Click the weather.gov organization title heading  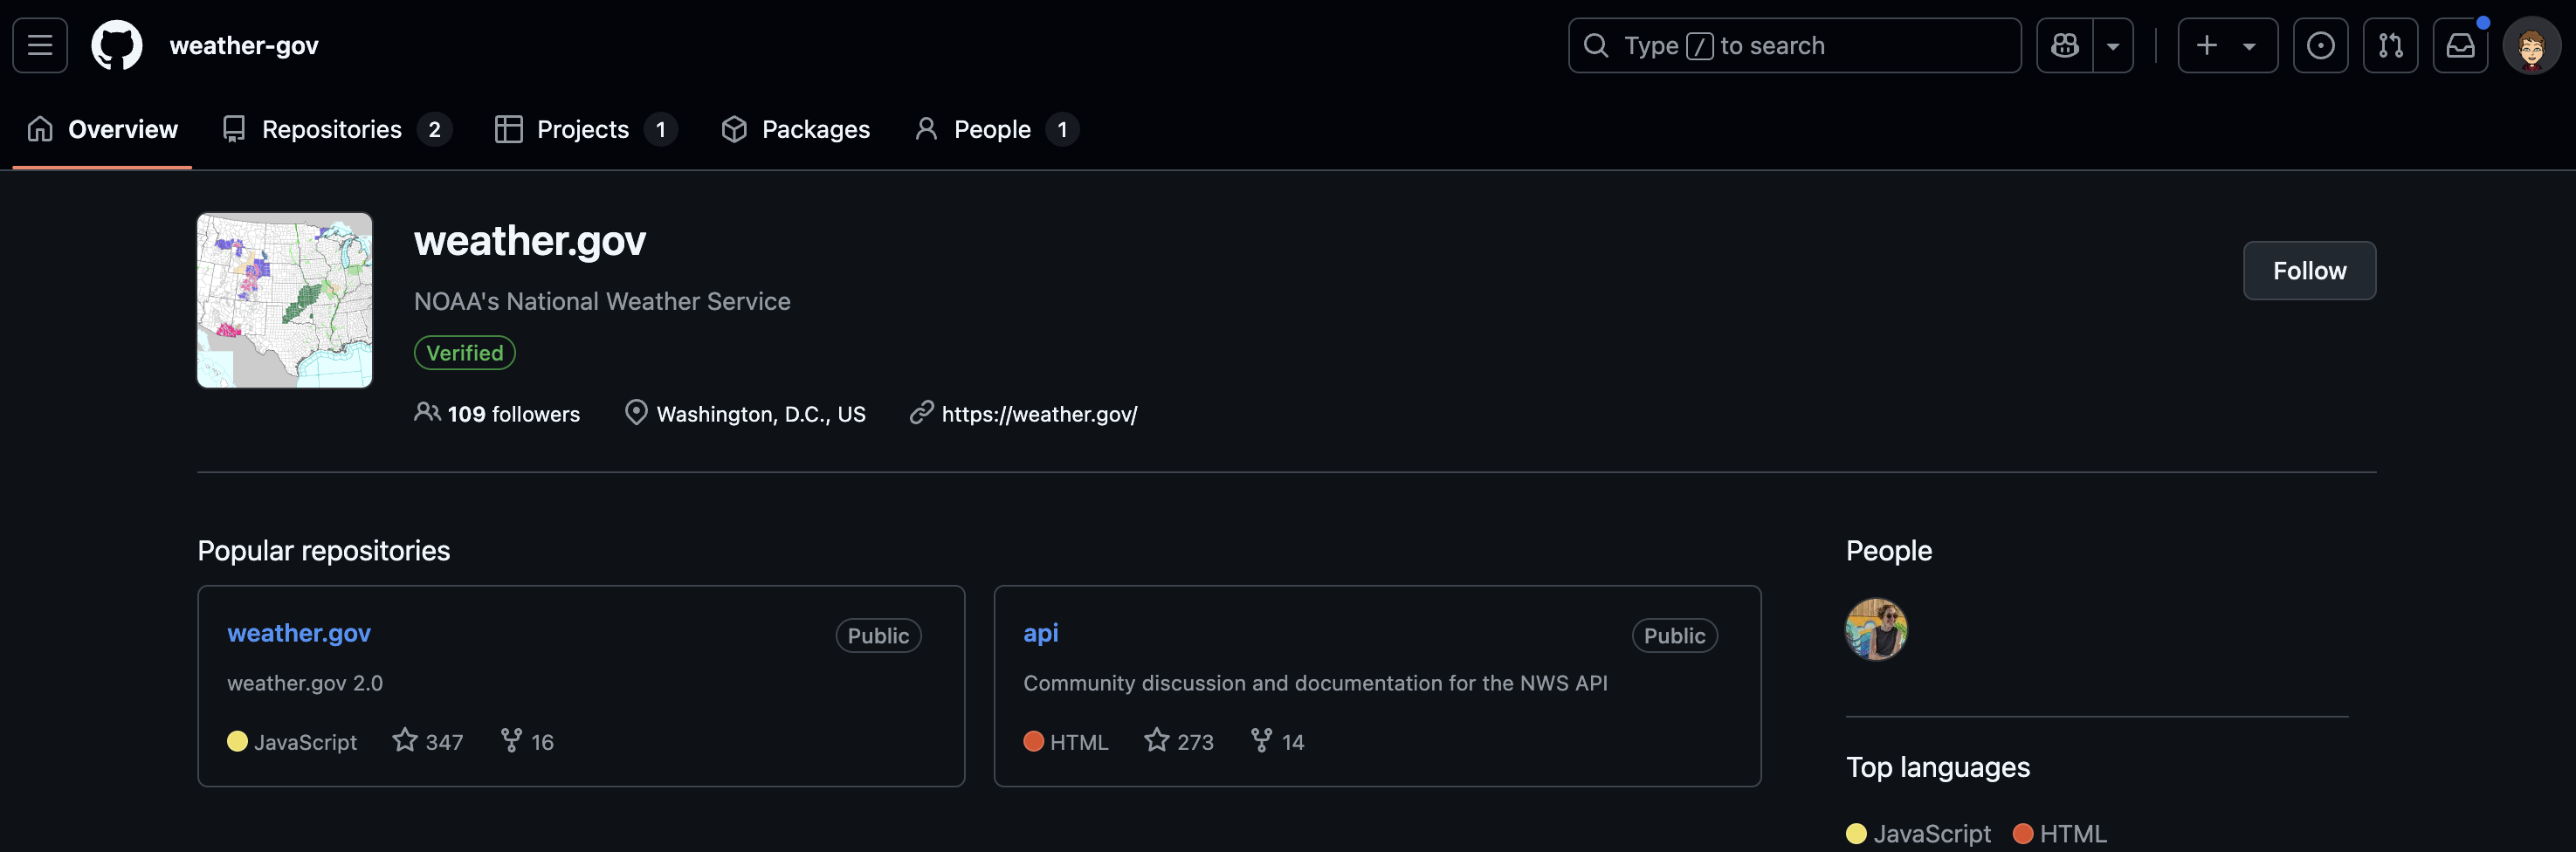530,240
